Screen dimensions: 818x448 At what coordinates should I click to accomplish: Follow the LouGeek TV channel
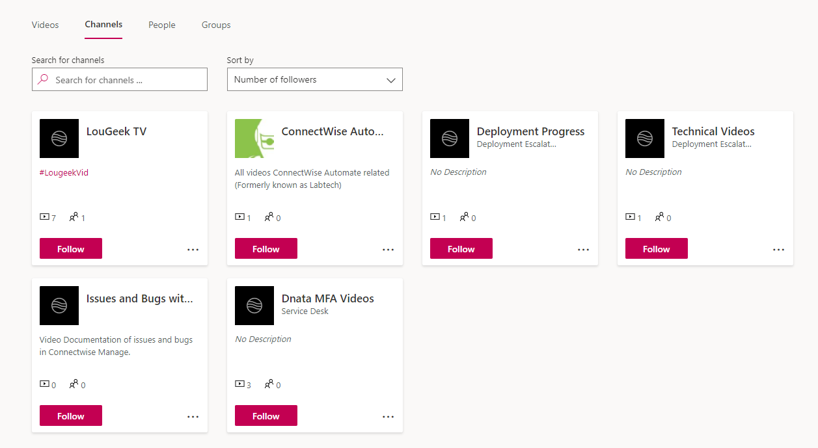[x=71, y=248]
